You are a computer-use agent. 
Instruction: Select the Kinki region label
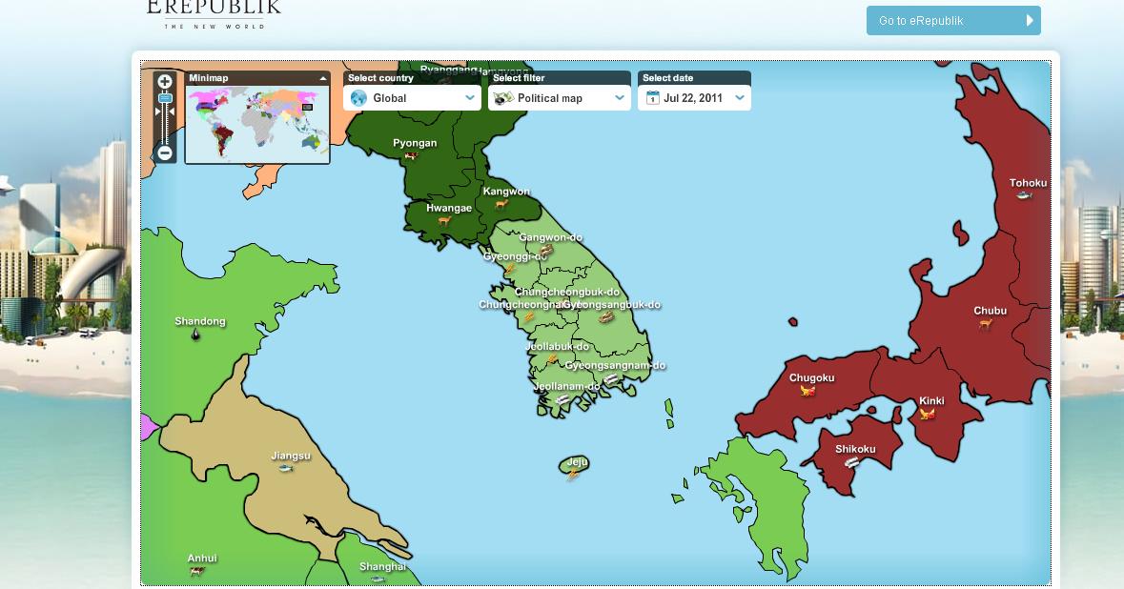[931, 400]
